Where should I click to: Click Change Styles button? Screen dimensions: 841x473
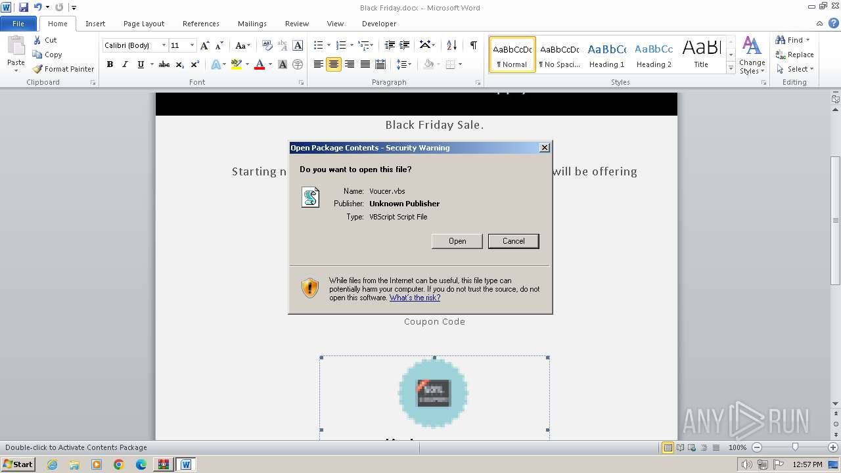pos(752,55)
